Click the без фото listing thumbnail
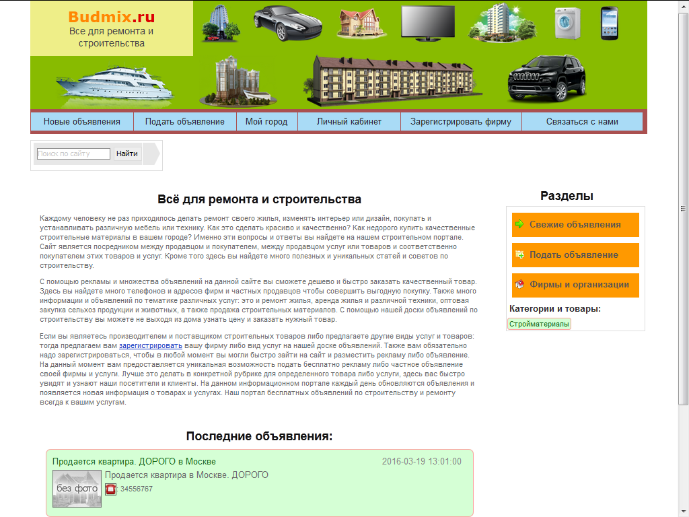 click(77, 489)
